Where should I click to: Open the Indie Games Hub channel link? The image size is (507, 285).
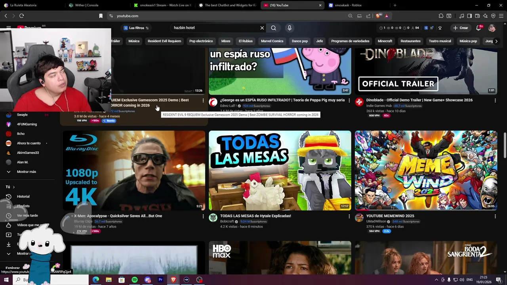[379, 106]
